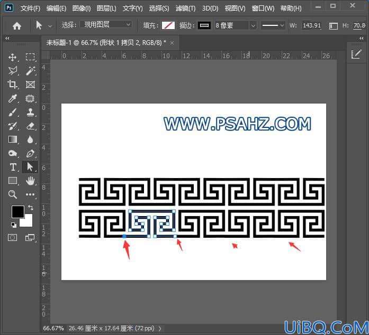Select the Eraser tool

pyautogui.click(x=30, y=126)
